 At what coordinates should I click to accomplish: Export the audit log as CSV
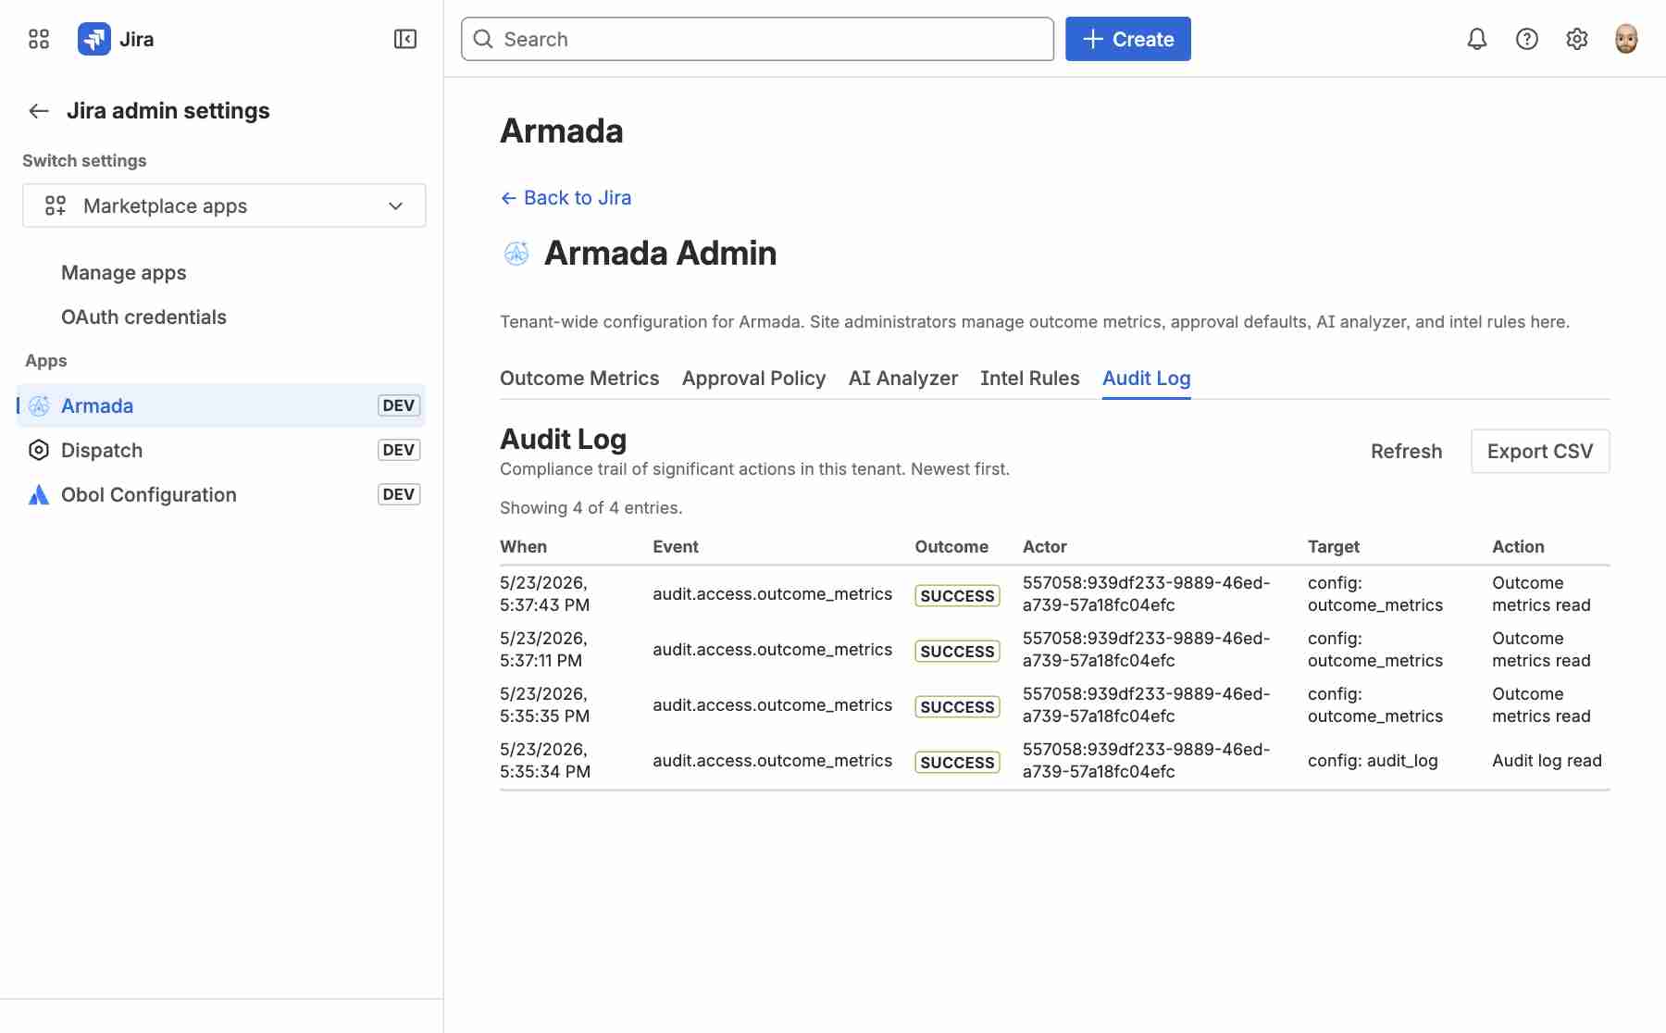[x=1540, y=451]
